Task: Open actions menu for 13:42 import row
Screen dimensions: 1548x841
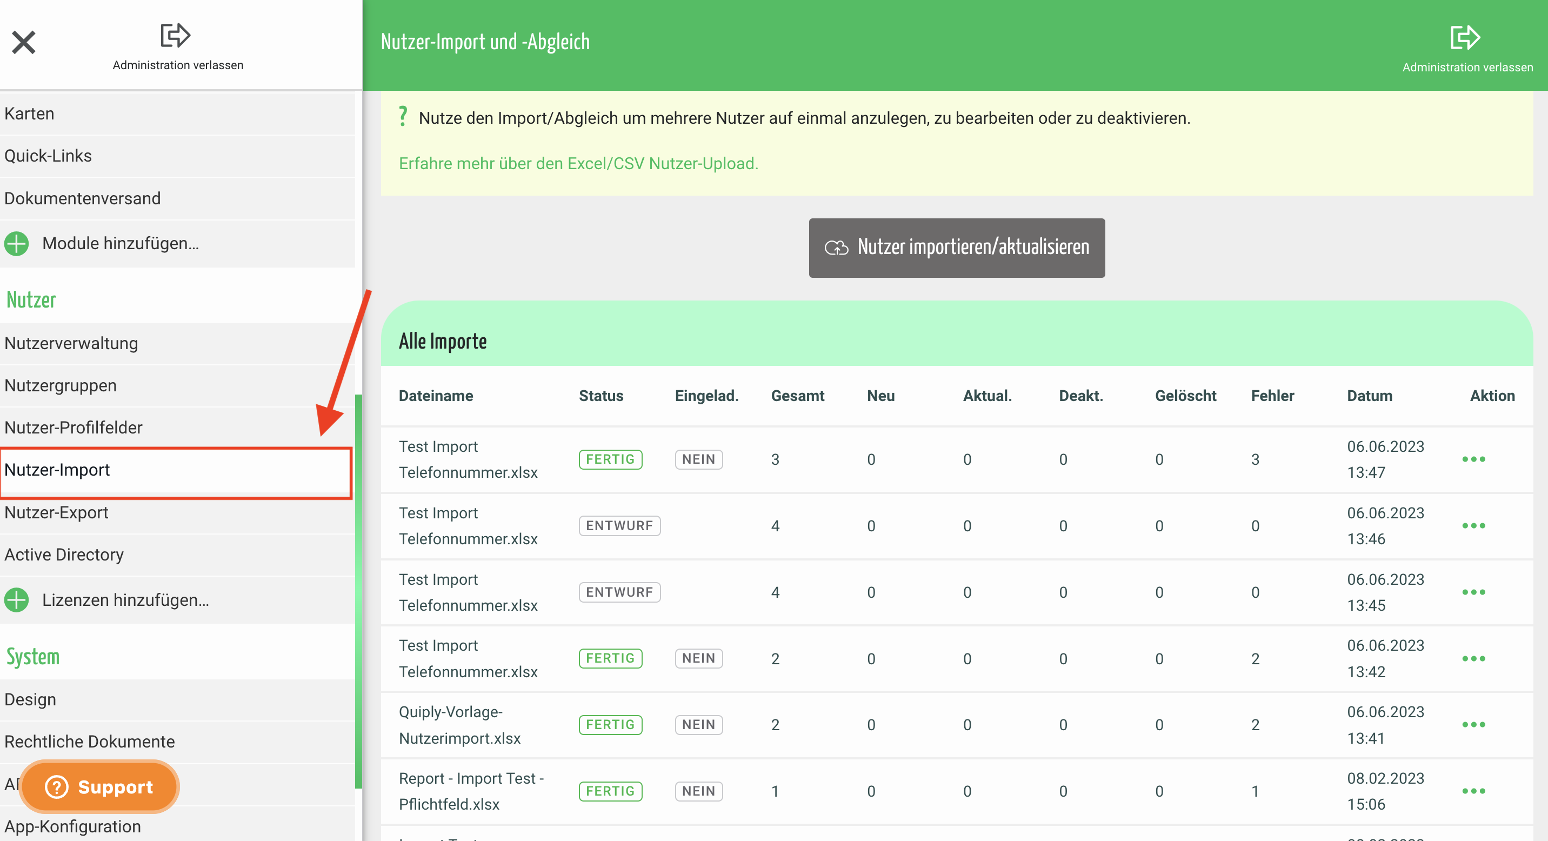Action: [x=1473, y=658]
